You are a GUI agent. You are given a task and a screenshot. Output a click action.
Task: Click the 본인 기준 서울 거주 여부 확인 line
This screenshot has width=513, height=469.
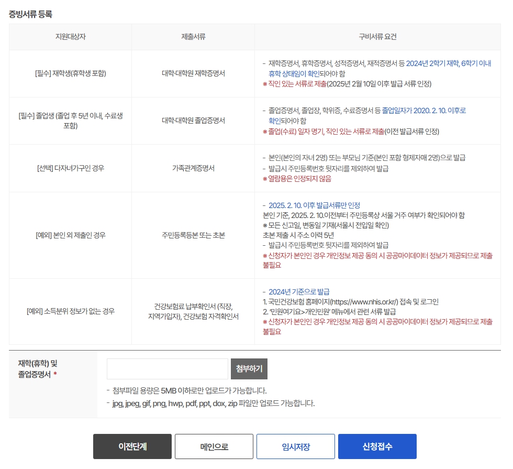(363, 215)
